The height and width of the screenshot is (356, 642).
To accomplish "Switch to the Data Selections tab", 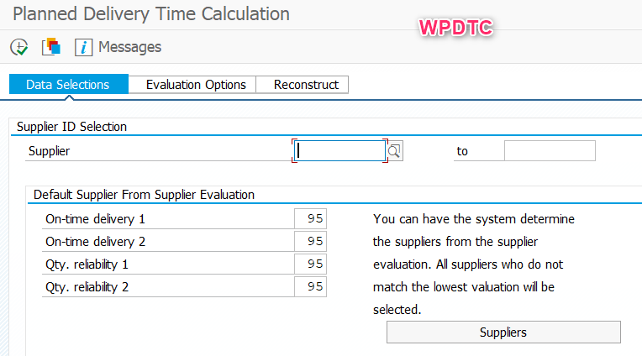I will 68,85.
